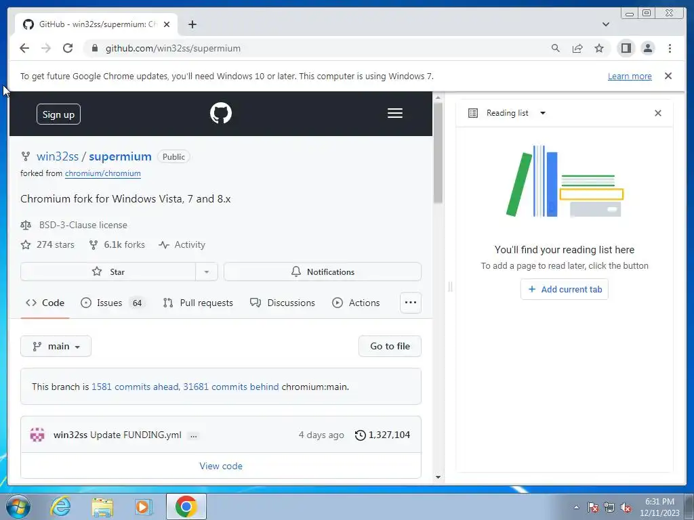
Task: Open GitHub hamburger navigation menu
Action: [395, 113]
